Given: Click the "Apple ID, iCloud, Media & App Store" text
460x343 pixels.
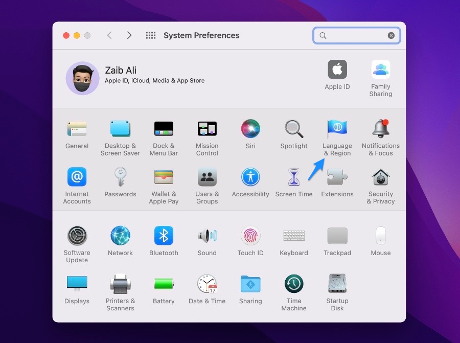Looking at the screenshot, I should point(154,81).
